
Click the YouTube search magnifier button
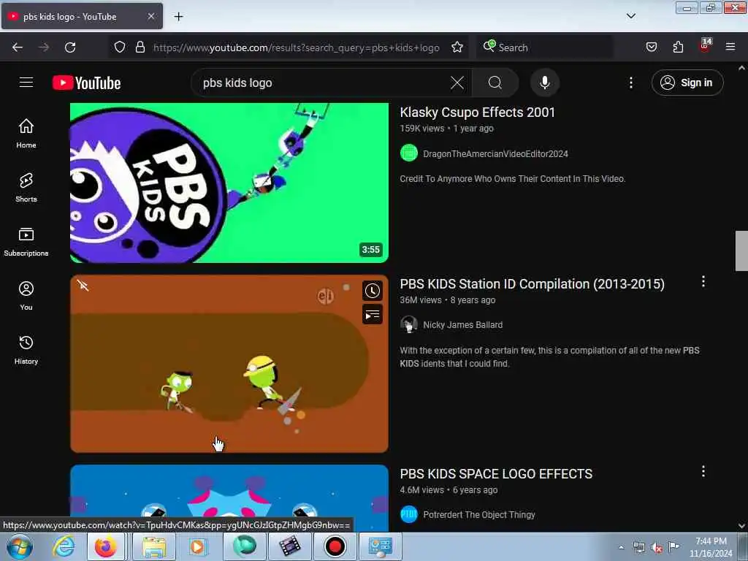[x=495, y=83]
